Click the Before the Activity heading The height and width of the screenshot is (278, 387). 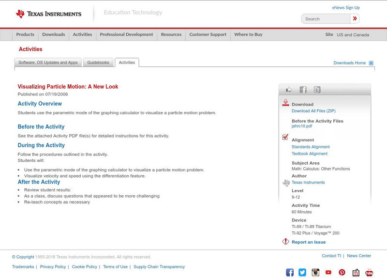pos(41,127)
